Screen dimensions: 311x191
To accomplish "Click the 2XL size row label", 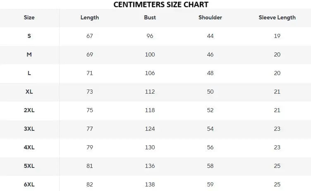I will click(29, 110).
